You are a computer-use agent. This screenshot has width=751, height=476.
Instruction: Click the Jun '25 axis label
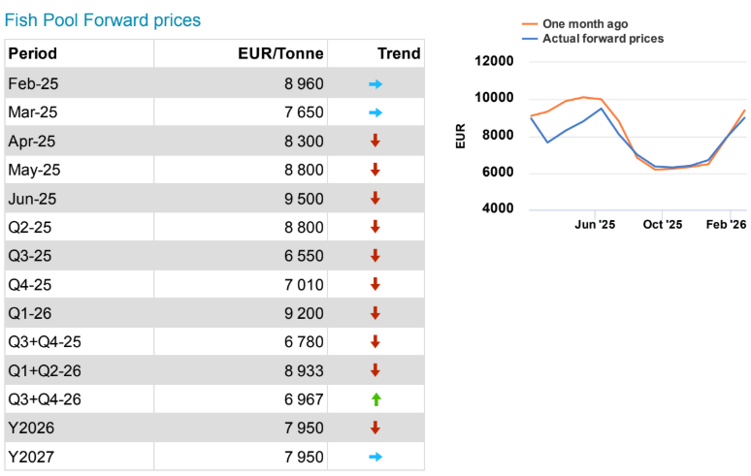[595, 225]
